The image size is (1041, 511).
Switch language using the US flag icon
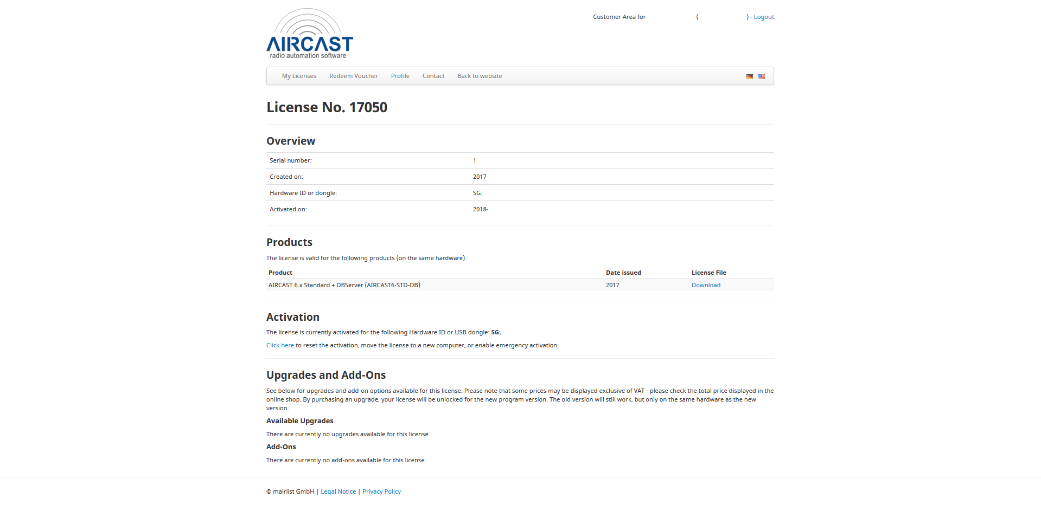point(761,76)
